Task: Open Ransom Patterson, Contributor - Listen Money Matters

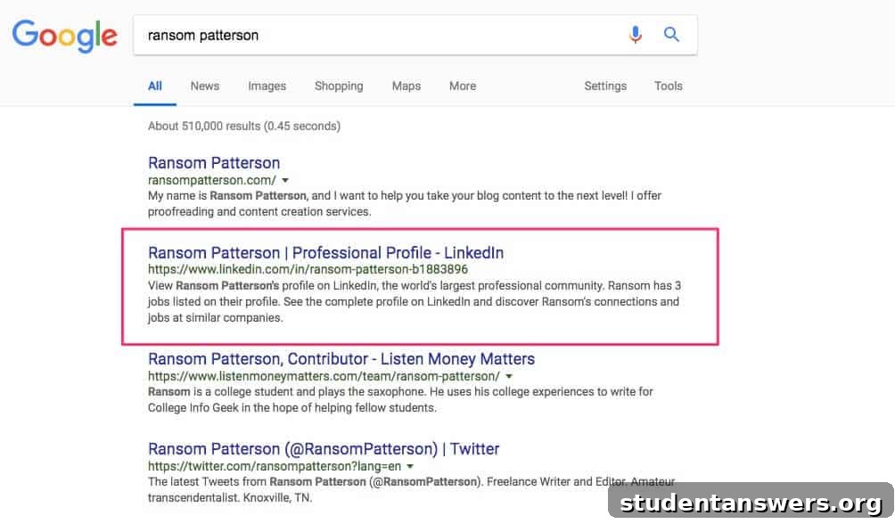Action: (341, 359)
